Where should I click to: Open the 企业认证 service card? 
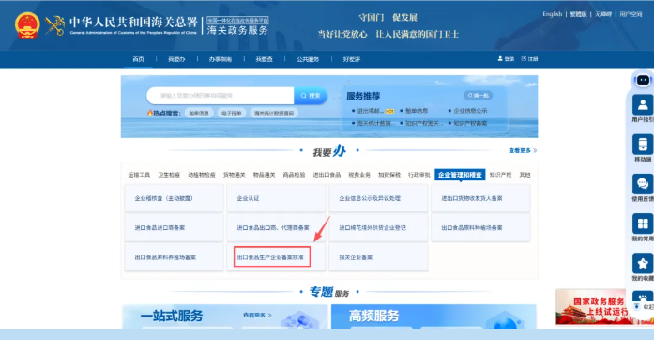click(x=276, y=198)
